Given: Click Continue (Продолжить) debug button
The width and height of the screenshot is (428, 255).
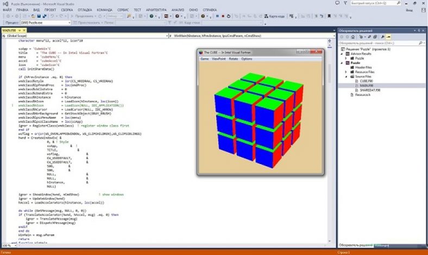Looking at the screenshot, I should tap(82, 16).
